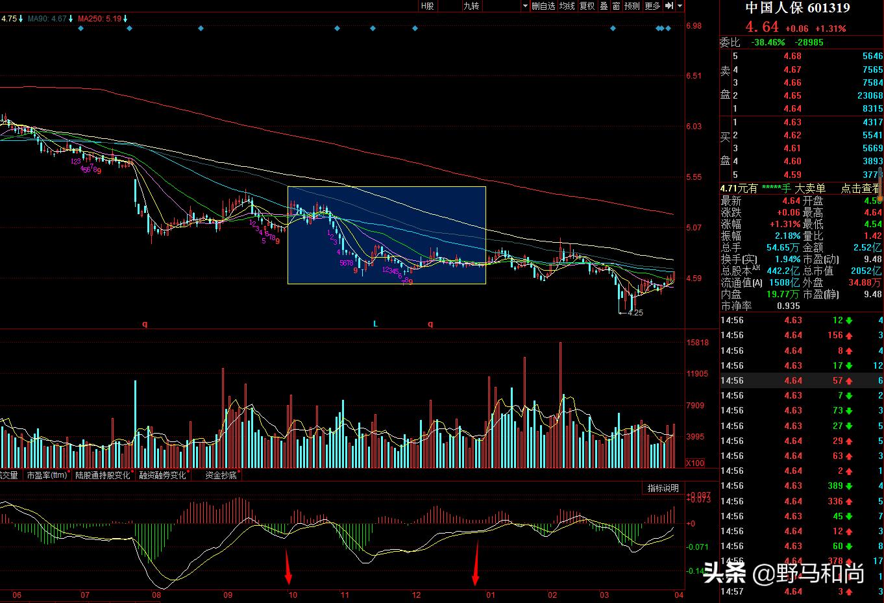
Task: Click the cyan arrow beside MA250 value
Action: [125, 19]
